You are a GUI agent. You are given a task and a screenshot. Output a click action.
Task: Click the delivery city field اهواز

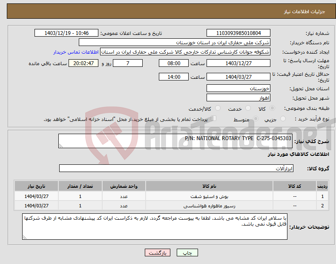[x=238, y=98]
